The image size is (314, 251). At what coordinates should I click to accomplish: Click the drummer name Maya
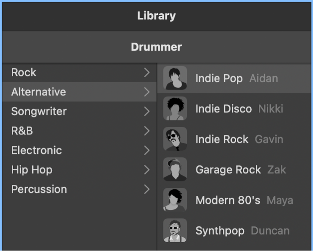coord(280,201)
